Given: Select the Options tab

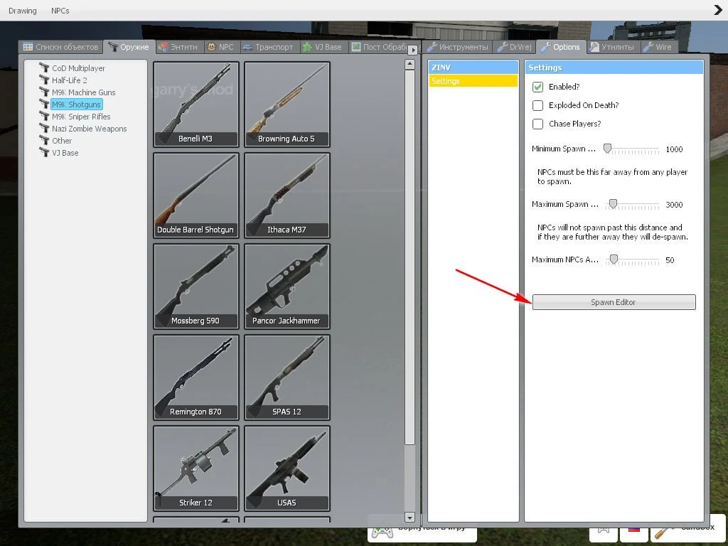Looking at the screenshot, I should tap(561, 47).
